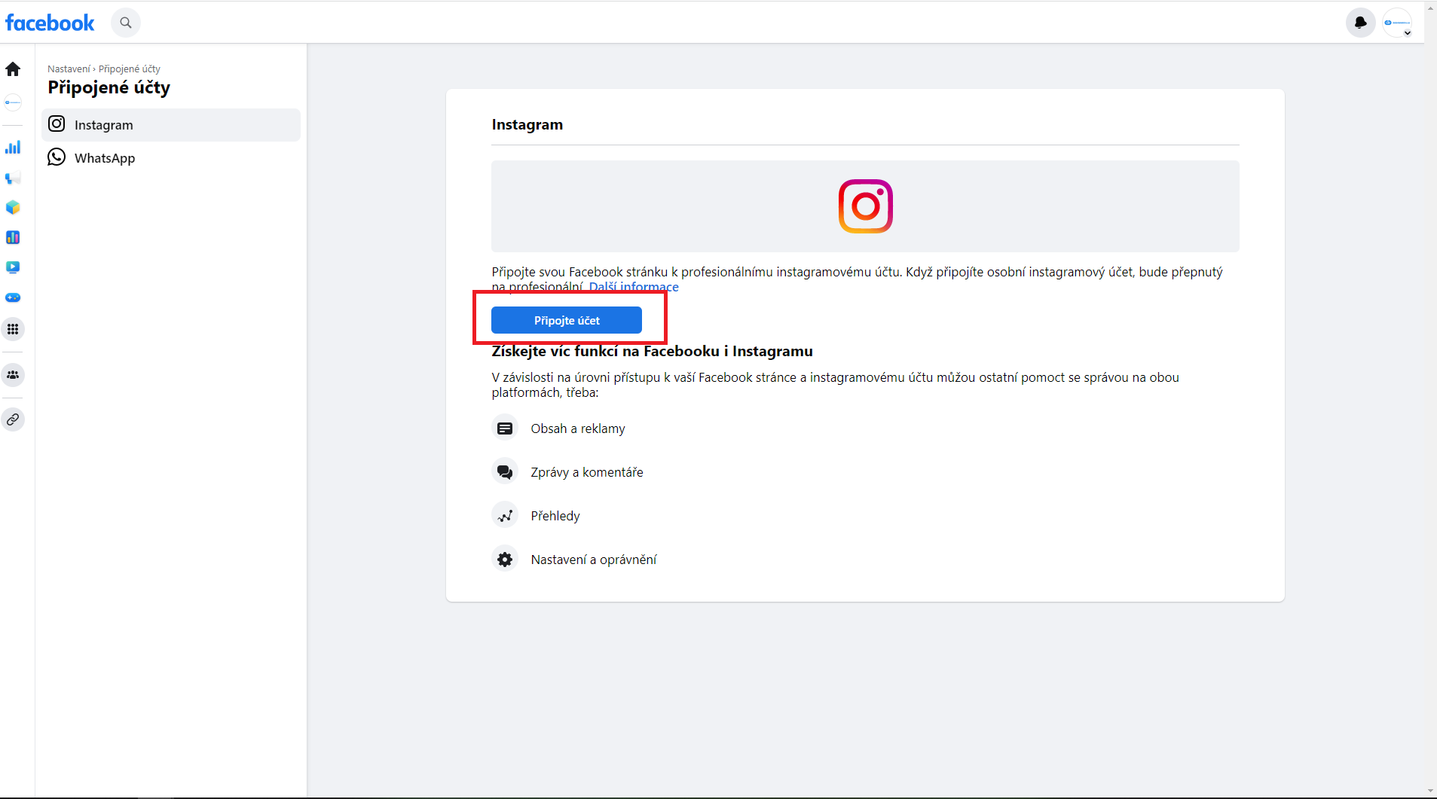Open the notifications bell
This screenshot has width=1437, height=799.
point(1360,23)
